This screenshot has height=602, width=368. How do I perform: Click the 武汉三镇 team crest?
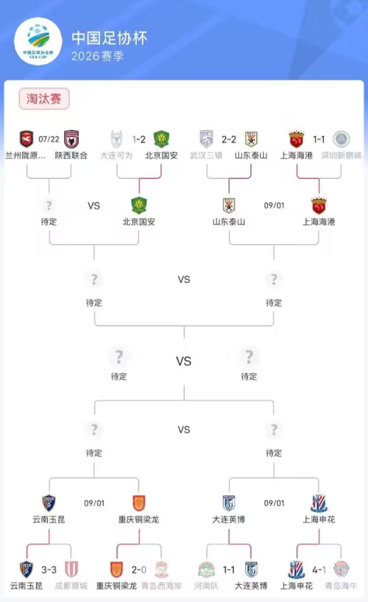pyautogui.click(x=206, y=139)
